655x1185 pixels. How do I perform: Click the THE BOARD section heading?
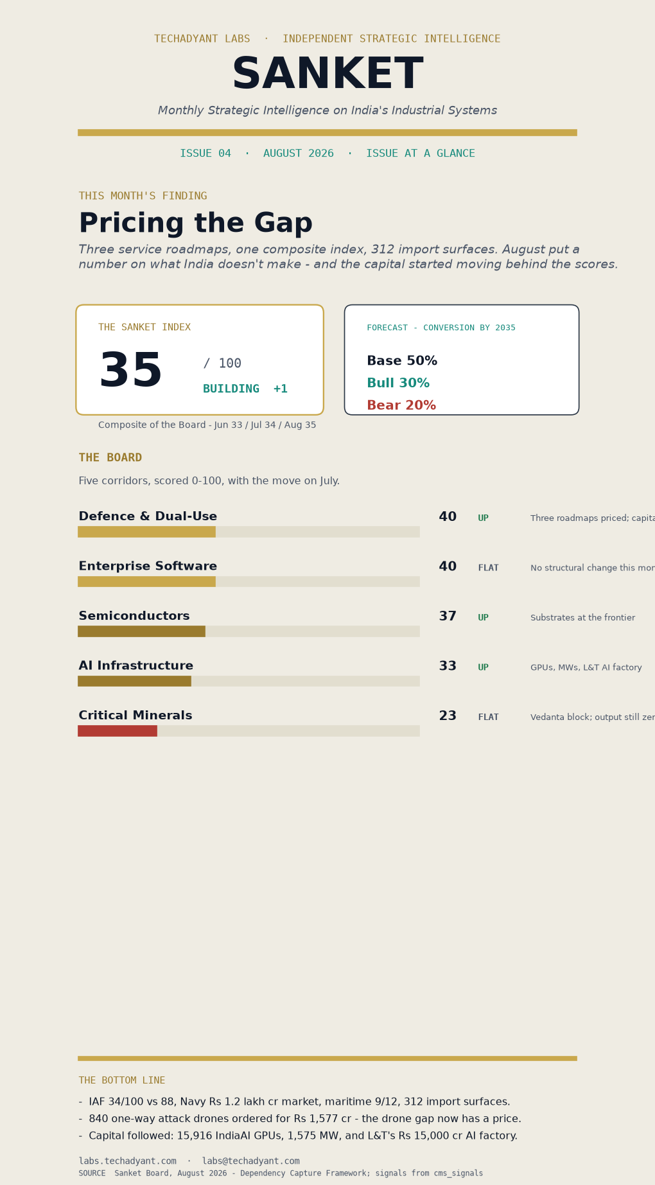(110, 457)
